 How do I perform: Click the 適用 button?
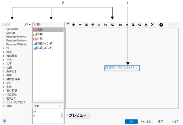coord(160,122)
